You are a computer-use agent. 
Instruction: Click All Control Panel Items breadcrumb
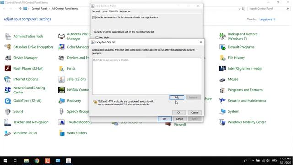click(x=65, y=9)
